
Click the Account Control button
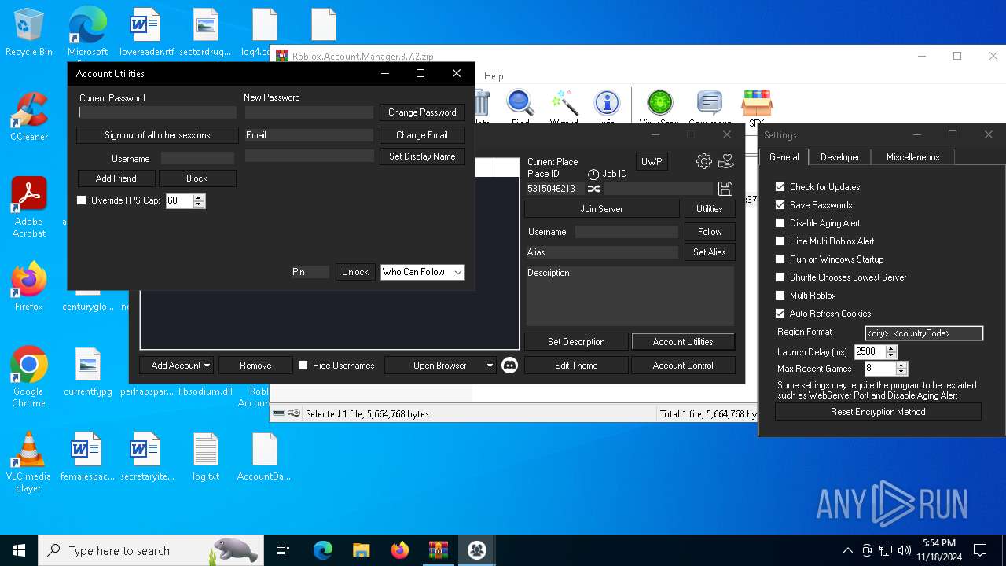coord(683,366)
